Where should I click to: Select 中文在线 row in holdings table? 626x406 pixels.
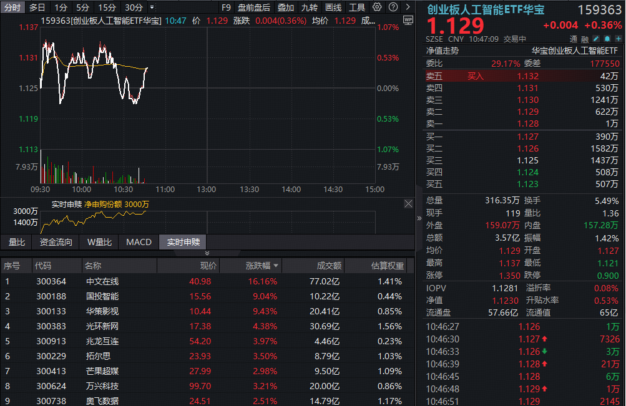(x=102, y=282)
